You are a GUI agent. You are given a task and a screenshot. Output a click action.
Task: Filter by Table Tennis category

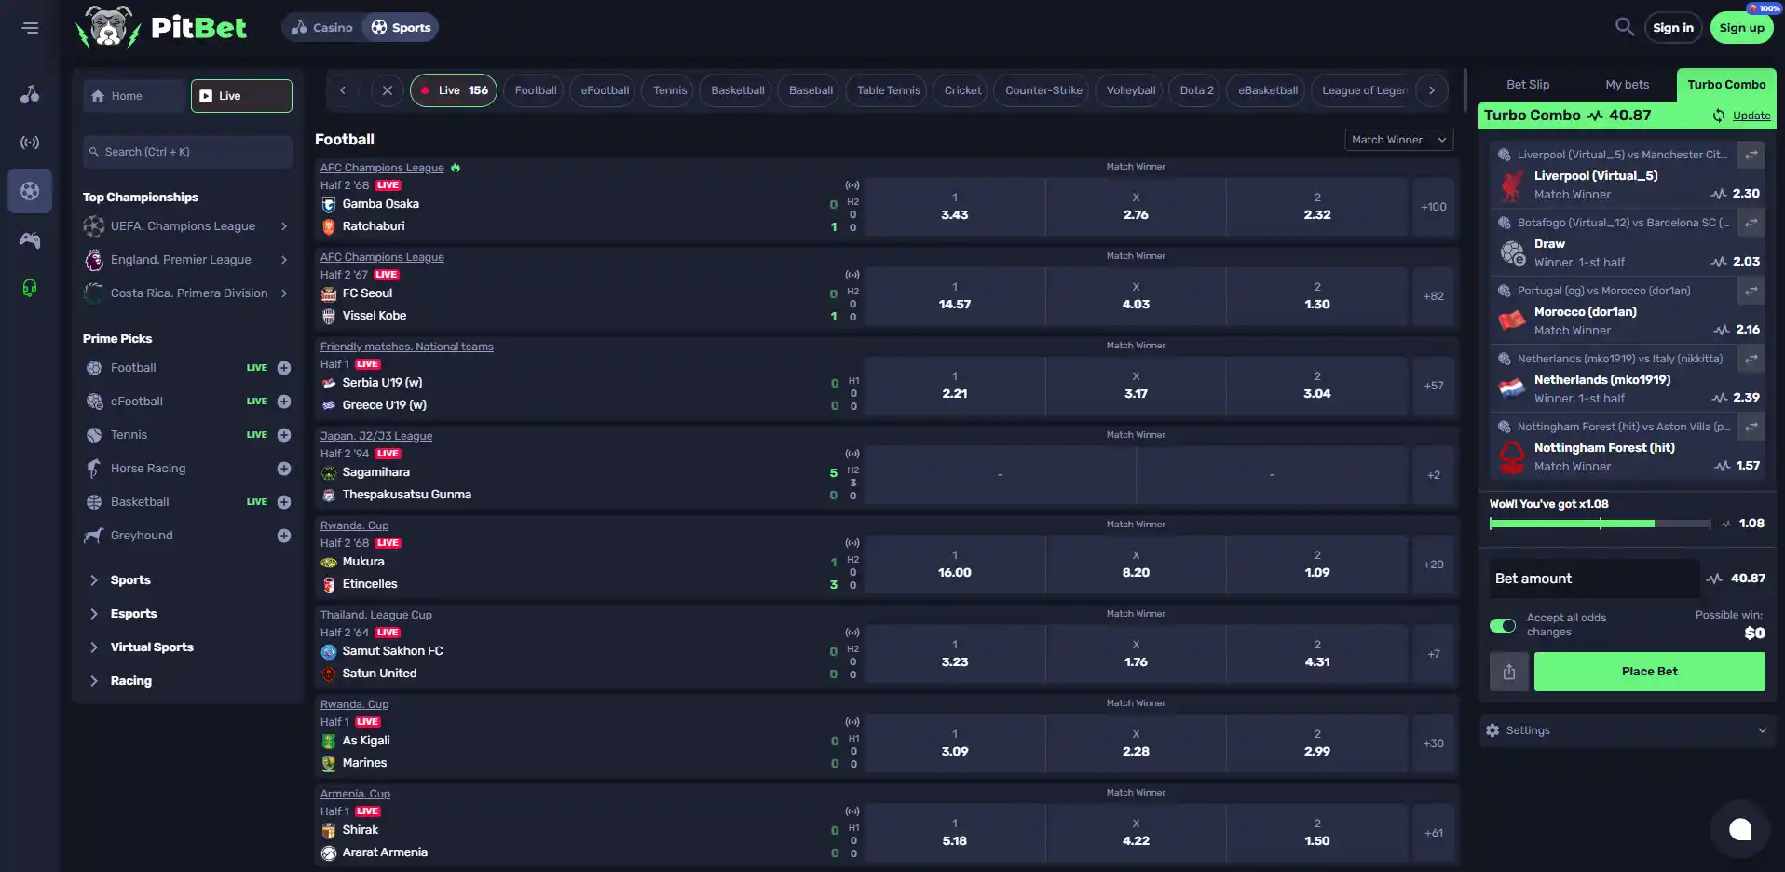tap(889, 90)
